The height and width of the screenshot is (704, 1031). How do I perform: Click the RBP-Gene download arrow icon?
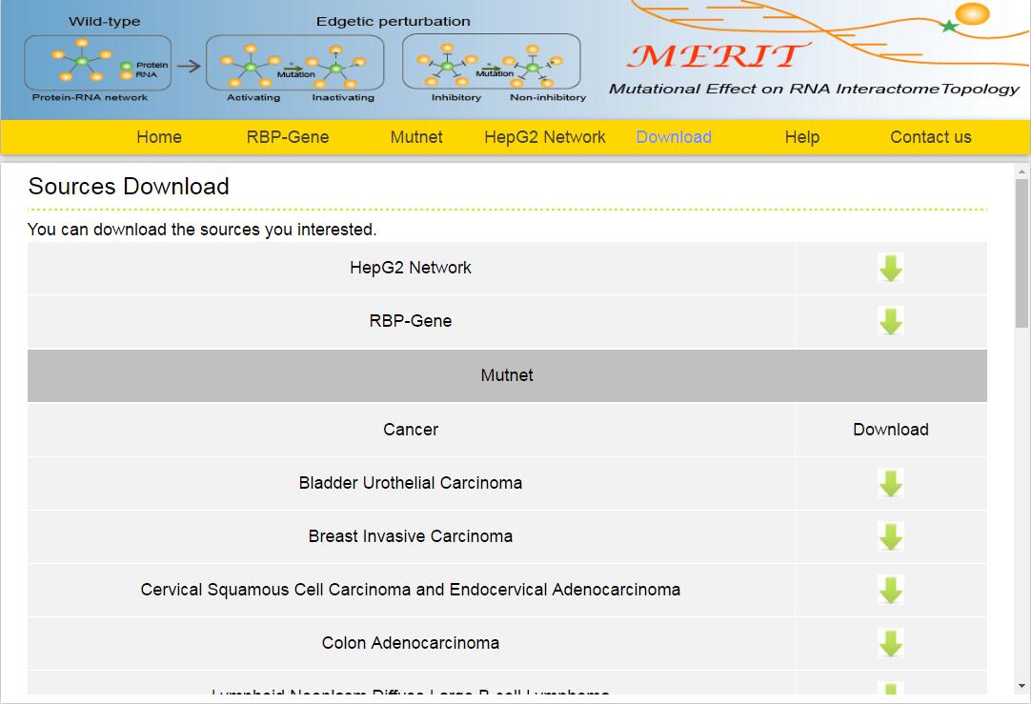pos(890,321)
